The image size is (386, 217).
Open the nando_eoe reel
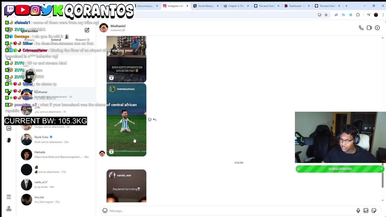pyautogui.click(x=126, y=186)
